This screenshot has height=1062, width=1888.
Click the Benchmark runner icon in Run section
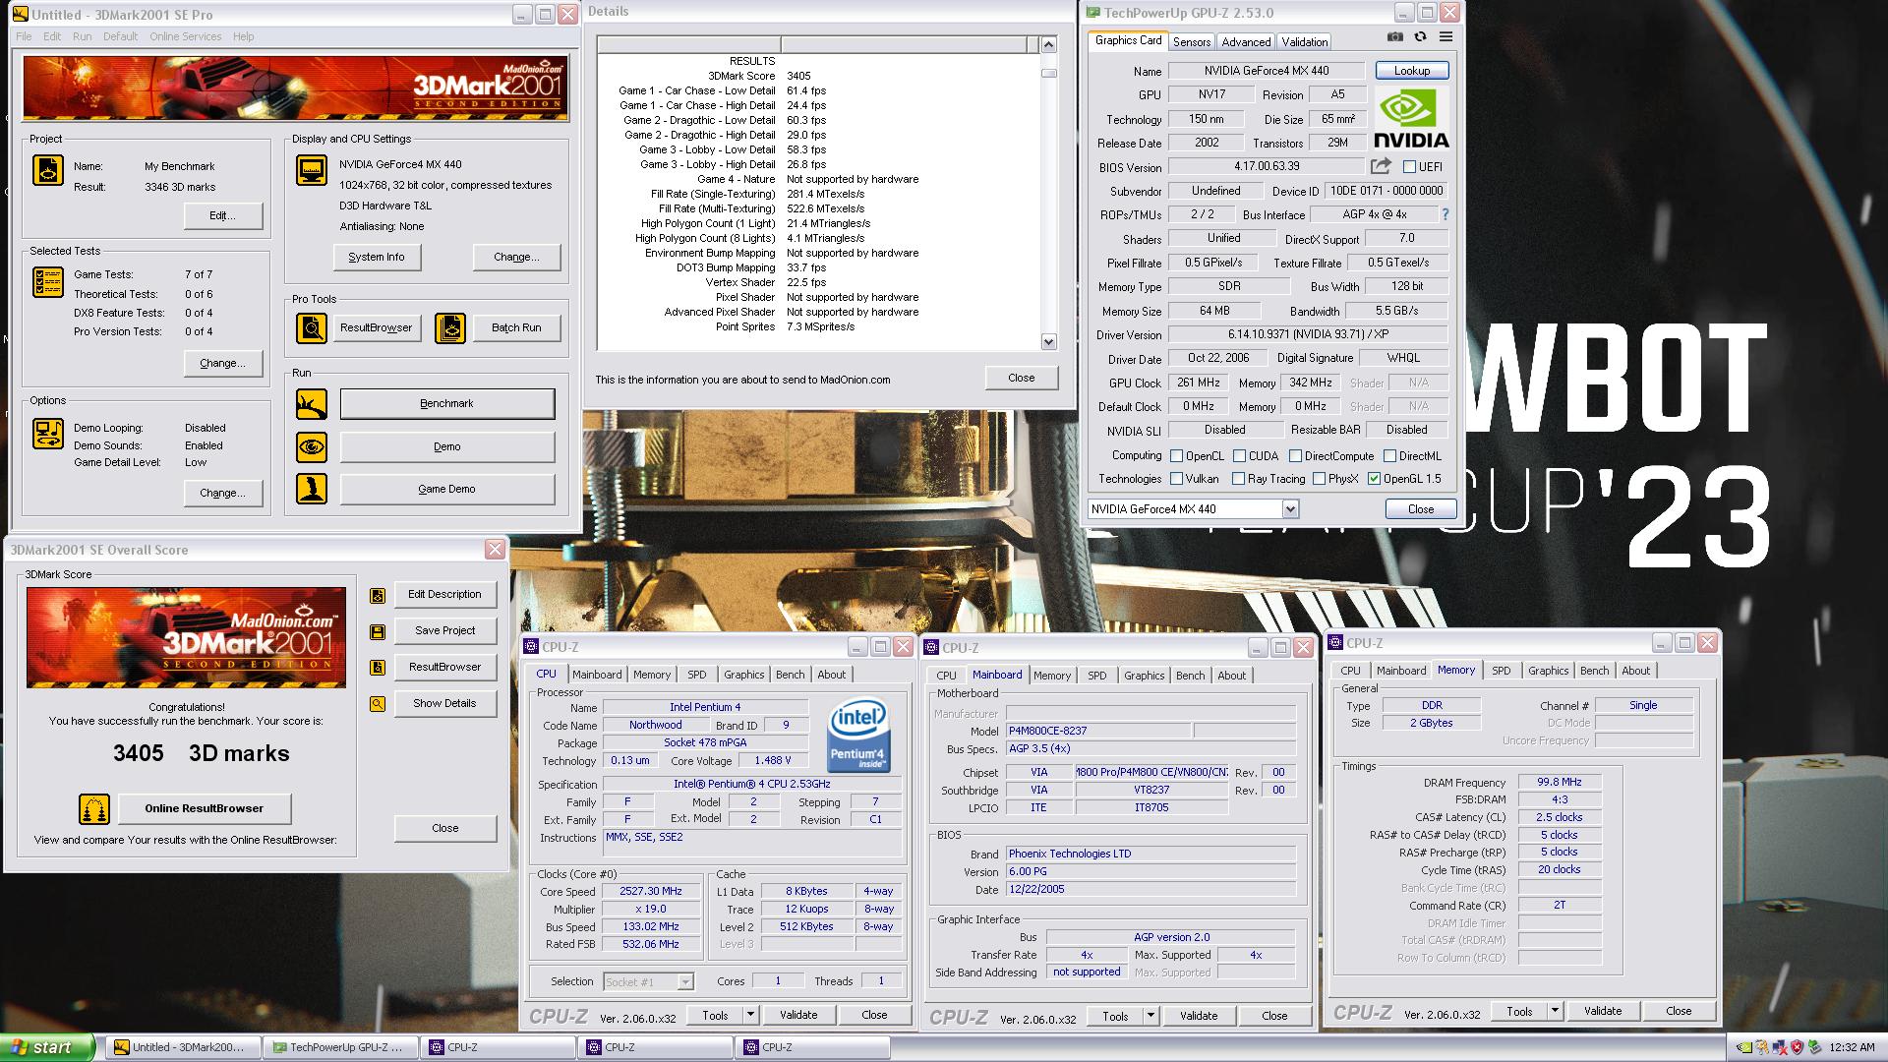pos(312,404)
